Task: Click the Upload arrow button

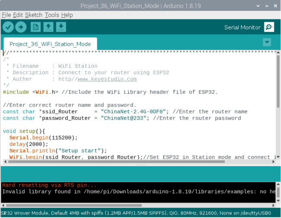Action: 21,27
